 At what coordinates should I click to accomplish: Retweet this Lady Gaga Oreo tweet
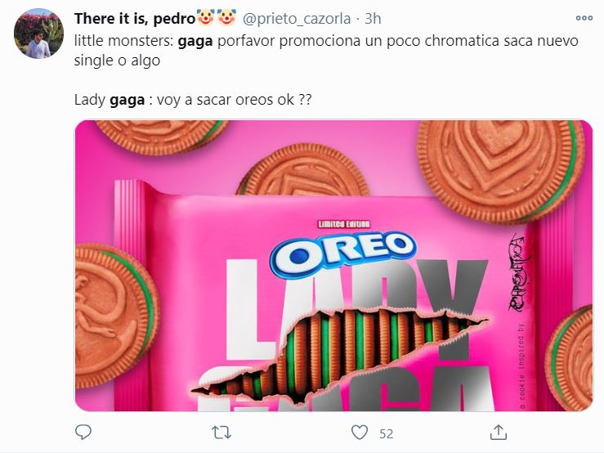coord(221,433)
